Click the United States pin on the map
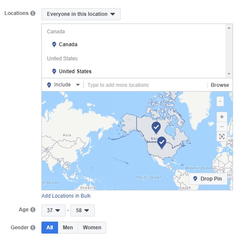The image size is (236, 237). pos(162,142)
